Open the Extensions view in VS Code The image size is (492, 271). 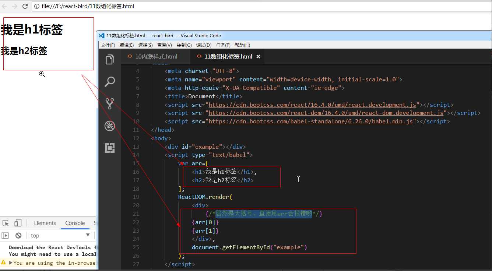tap(110, 148)
